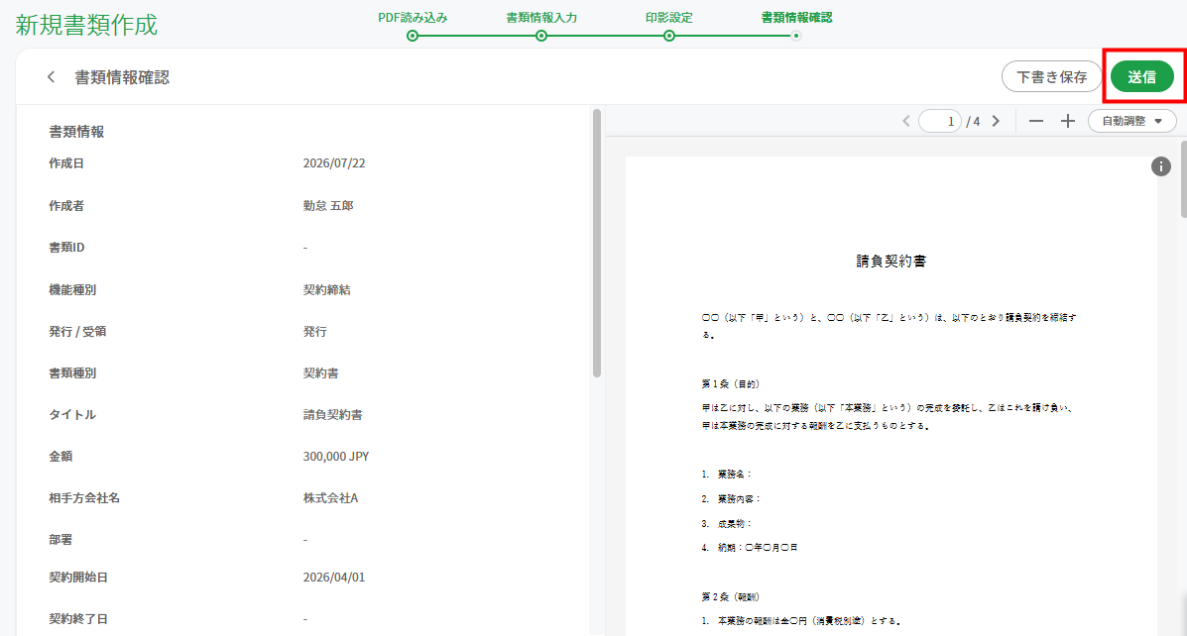
Task: Click the 作成者 value 勤怠 五郎
Action: [328, 206]
